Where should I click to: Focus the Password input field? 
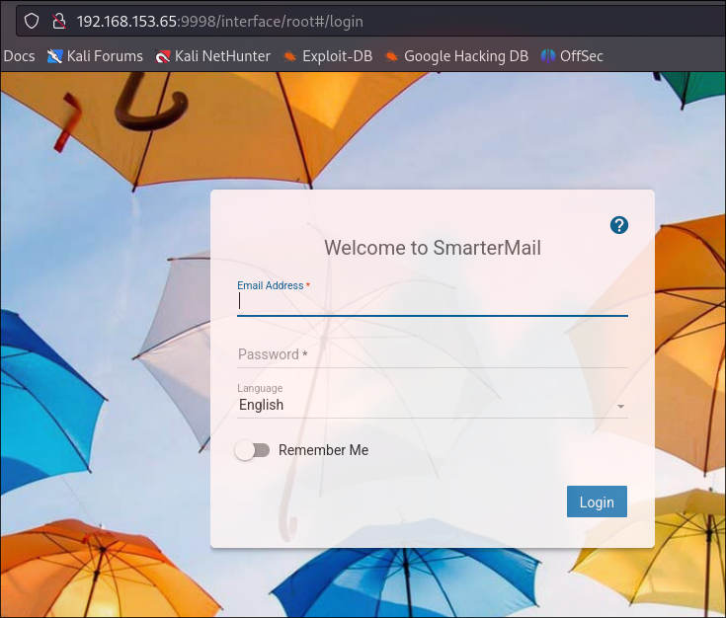(433, 354)
